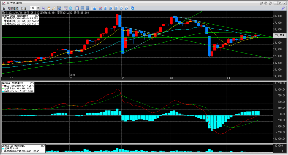This screenshot has height=155, width=288.
Task: Toggle the trend line drawing mode
Action: click(59, 8)
